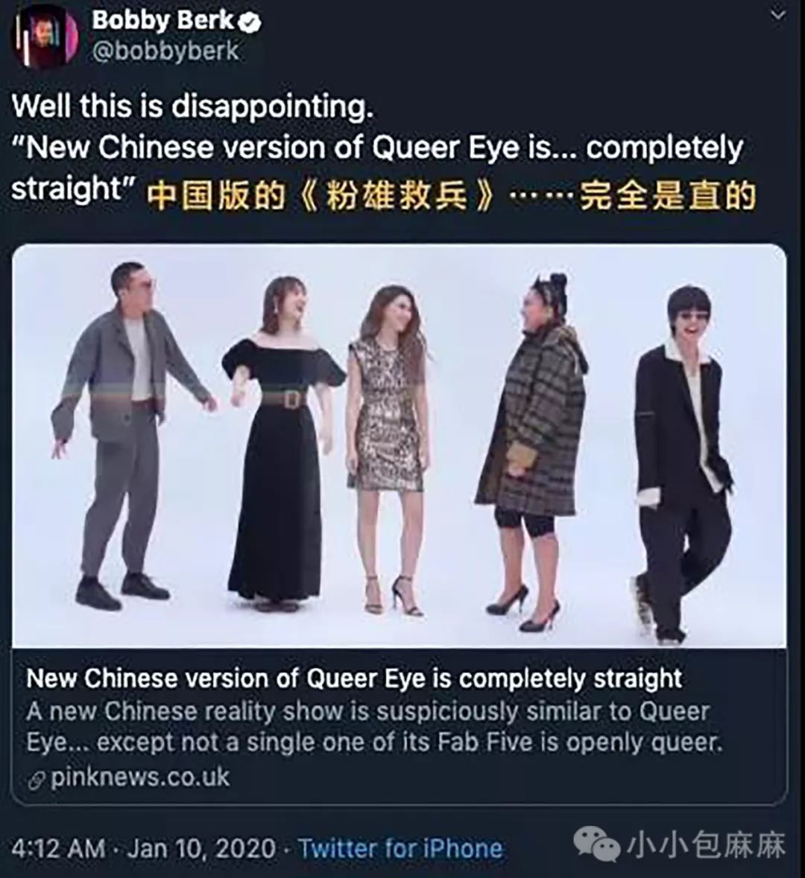Viewport: 805px width, 878px height.
Task: Open the 'Twitter for iPhone' source link
Action: click(400, 848)
